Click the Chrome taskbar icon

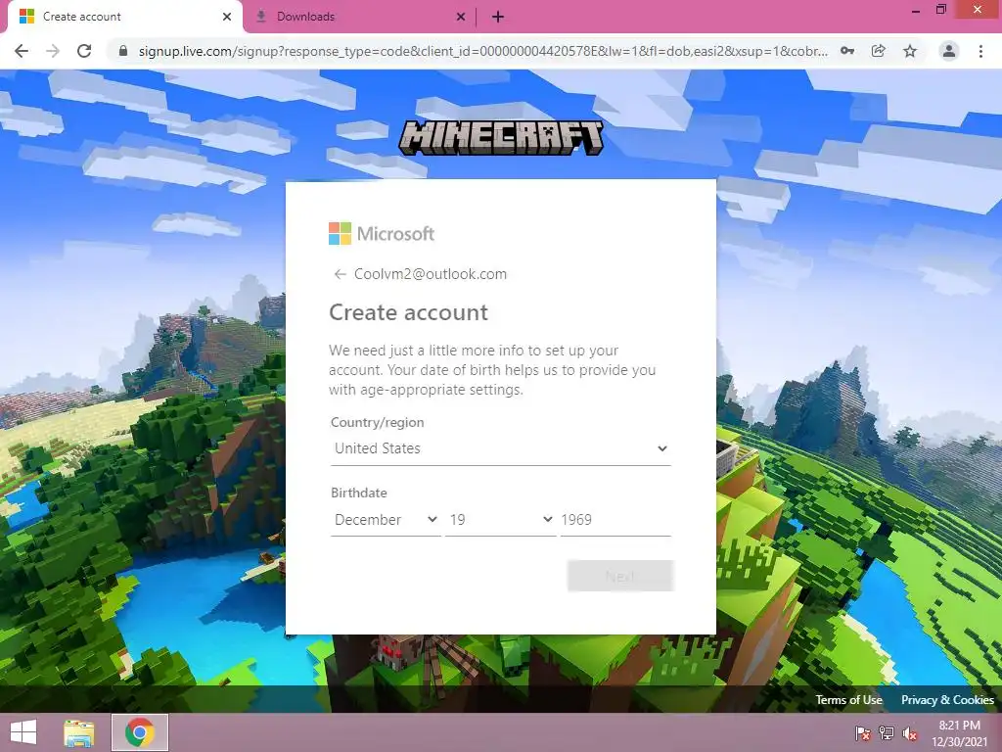(140, 732)
